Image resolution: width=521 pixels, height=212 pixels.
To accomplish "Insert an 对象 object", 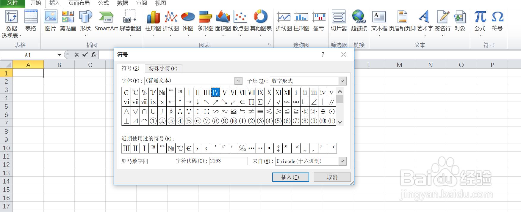I will 460,17.
